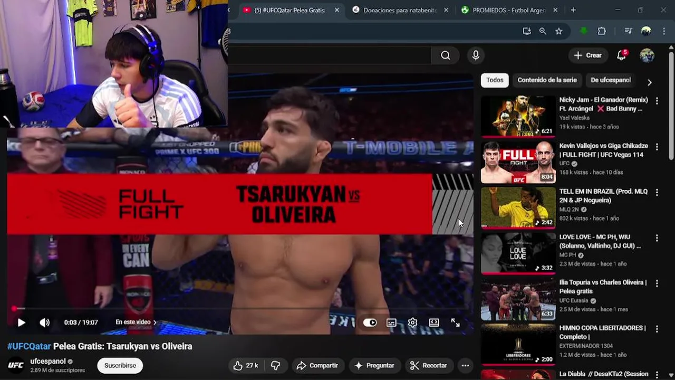Switch to the #UFCQatar Pelea Gratis tab

coord(289,10)
